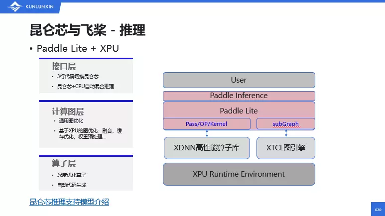Select the 计算图层 heading
The width and height of the screenshot is (385, 216).
click(x=67, y=110)
